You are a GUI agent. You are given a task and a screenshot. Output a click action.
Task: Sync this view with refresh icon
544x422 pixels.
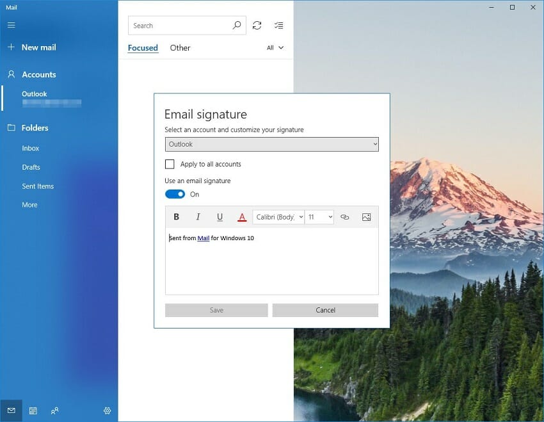pyautogui.click(x=257, y=26)
